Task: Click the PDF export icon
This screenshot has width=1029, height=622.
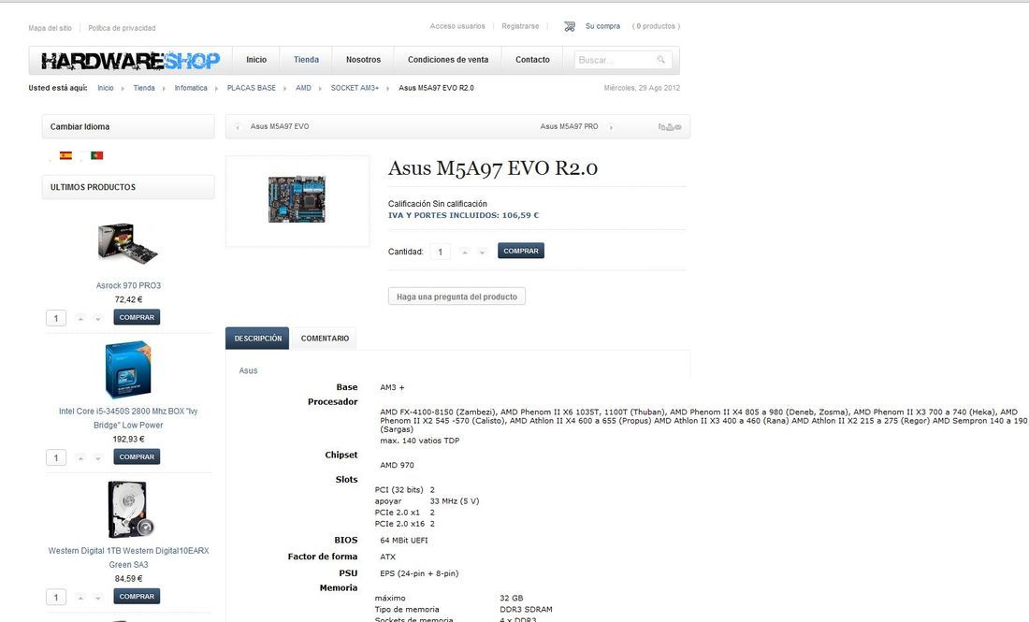Action: tap(662, 126)
